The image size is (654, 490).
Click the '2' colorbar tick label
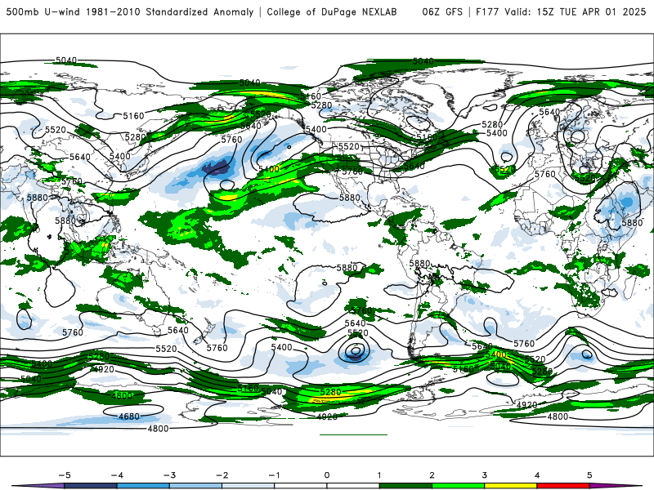(x=432, y=475)
